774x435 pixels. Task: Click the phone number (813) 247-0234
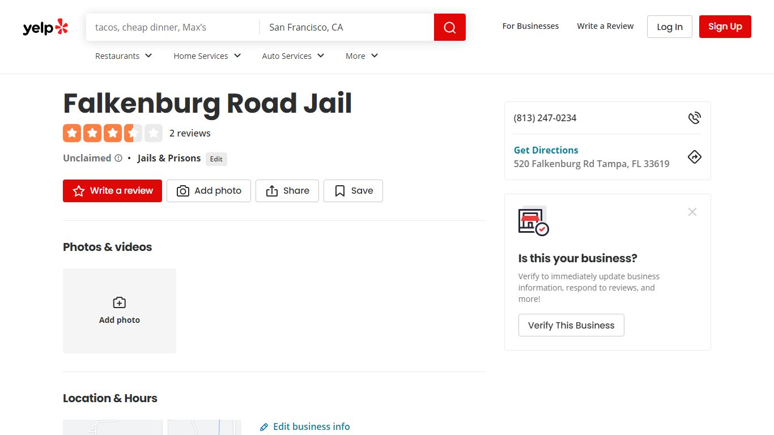[x=545, y=118]
